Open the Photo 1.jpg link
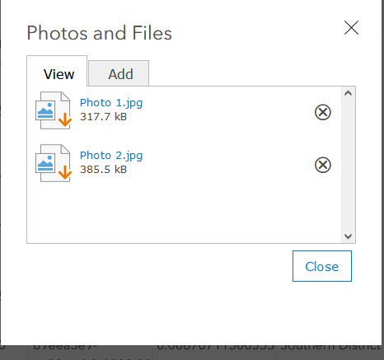 pos(111,103)
